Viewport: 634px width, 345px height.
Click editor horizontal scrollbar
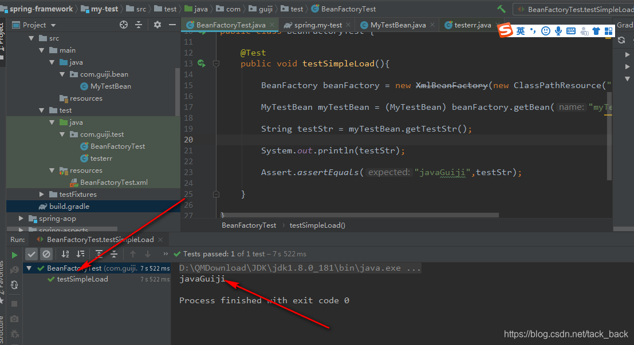360,215
